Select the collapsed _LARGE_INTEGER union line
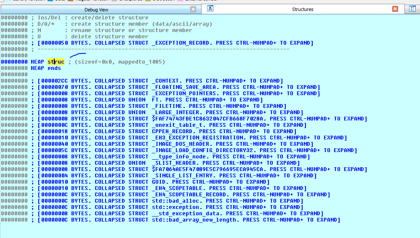Viewport: 420px width, 238px height. pyautogui.click(x=168, y=112)
